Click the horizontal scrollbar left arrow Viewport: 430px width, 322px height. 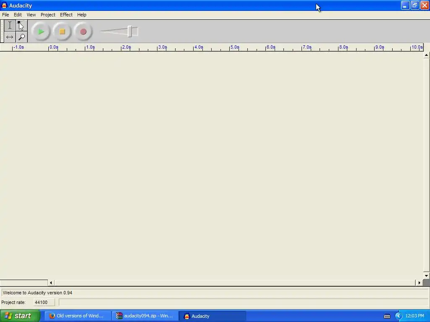tap(51, 283)
